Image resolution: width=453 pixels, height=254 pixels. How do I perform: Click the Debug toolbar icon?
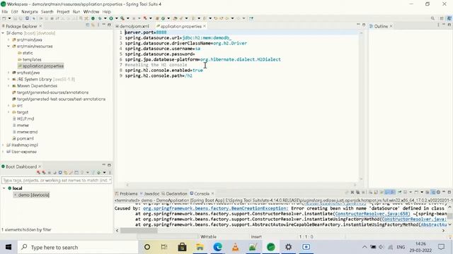point(100,18)
